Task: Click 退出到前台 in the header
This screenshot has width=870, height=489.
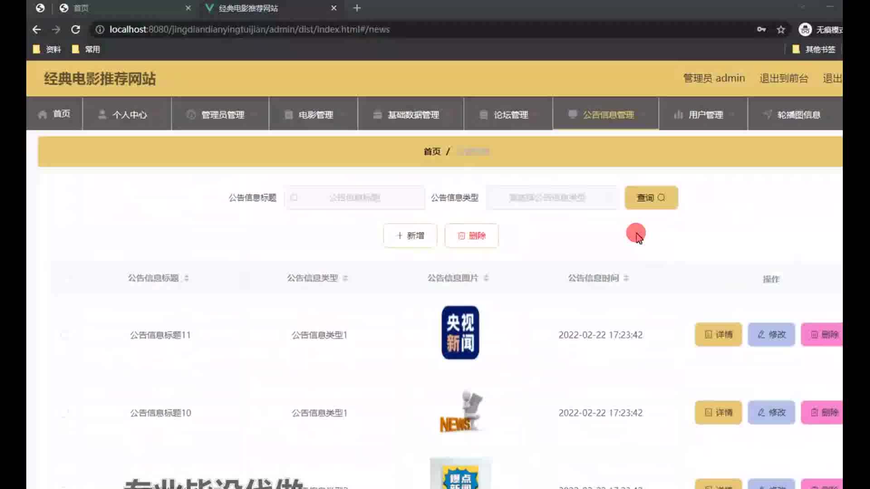Action: coord(784,78)
